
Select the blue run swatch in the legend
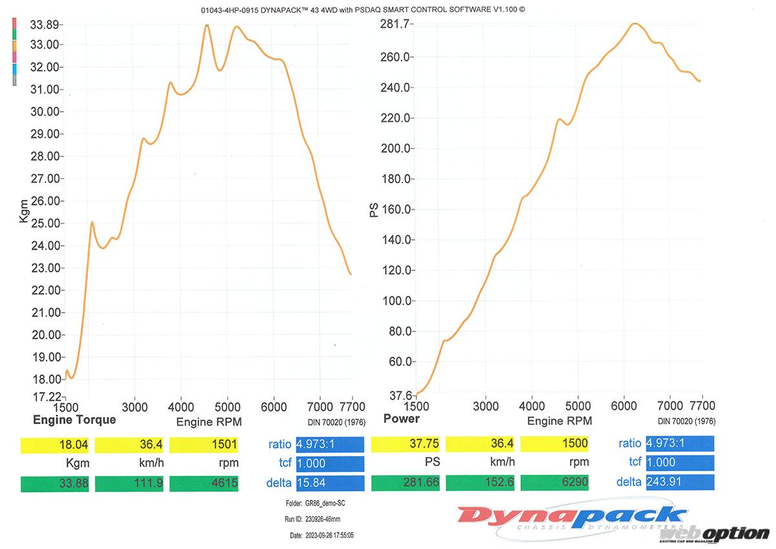(x=14, y=69)
